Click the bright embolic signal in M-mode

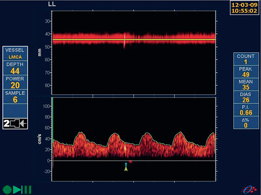coord(124,40)
